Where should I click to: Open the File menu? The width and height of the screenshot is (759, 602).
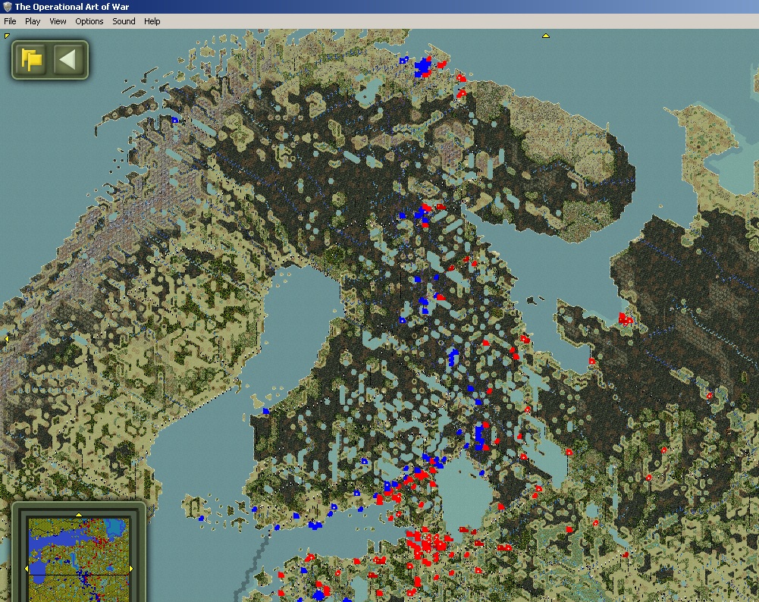[10, 21]
